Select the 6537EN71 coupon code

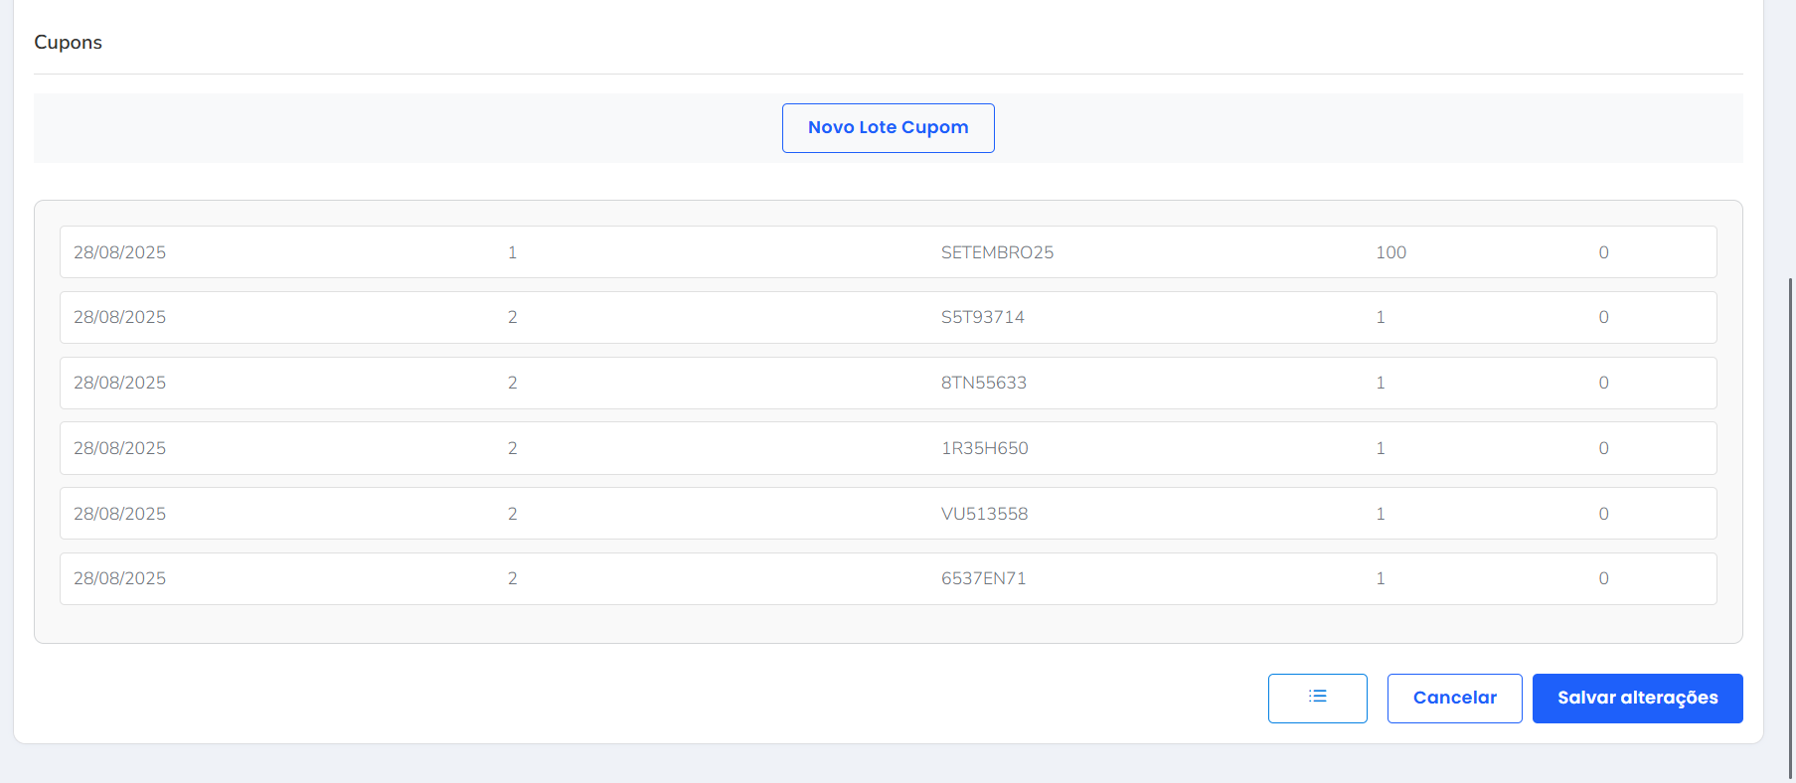click(983, 578)
